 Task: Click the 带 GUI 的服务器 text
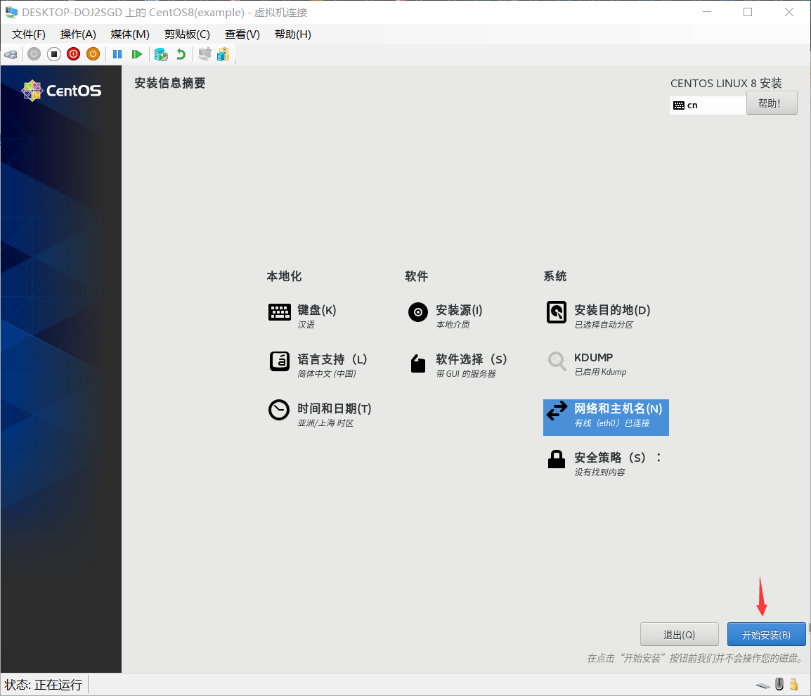(465, 373)
